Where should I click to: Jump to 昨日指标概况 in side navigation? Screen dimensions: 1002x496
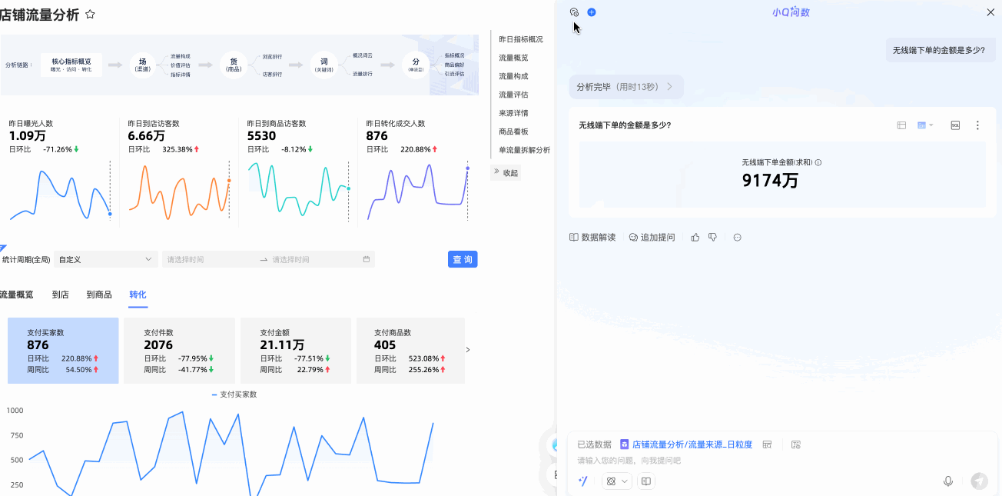pos(521,39)
